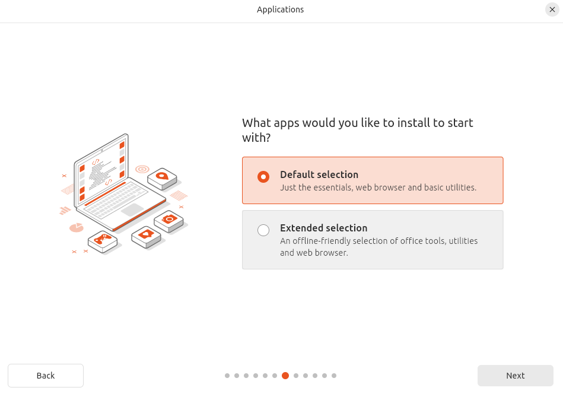Screen dimensions: 563x397
Task: Click the game controller tile icon
Action: tap(103, 239)
